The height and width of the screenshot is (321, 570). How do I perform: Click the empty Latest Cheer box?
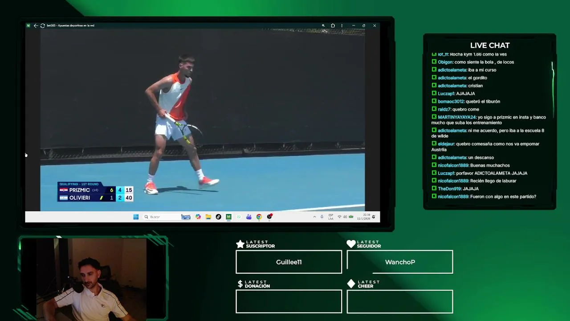tap(400, 302)
